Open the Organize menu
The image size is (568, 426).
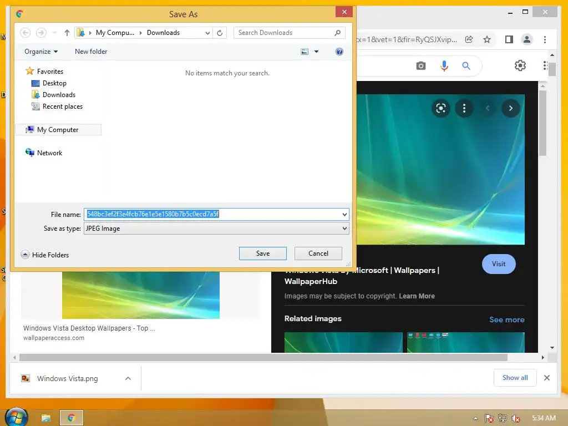41,52
